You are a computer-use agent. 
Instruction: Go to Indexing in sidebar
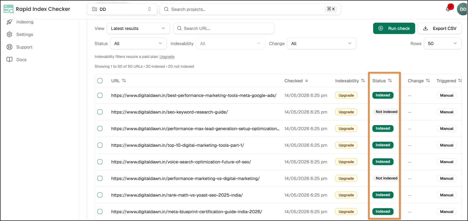coord(25,22)
